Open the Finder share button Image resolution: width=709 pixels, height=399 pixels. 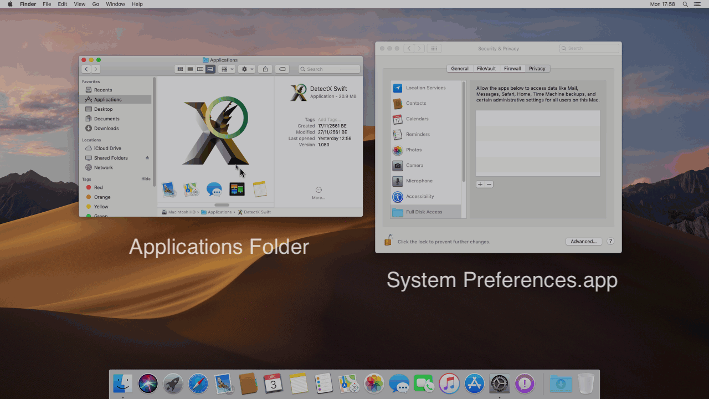(x=265, y=69)
